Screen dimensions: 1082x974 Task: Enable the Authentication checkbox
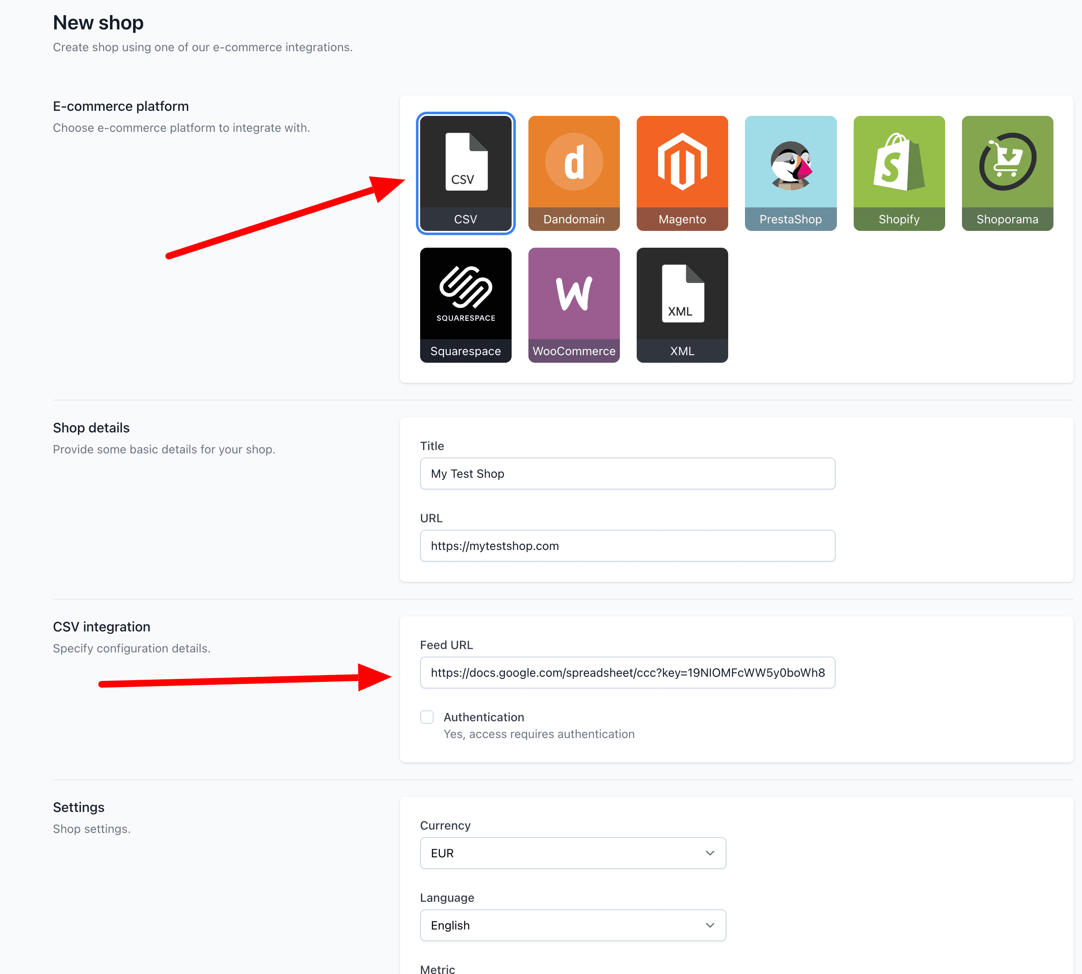[426, 717]
